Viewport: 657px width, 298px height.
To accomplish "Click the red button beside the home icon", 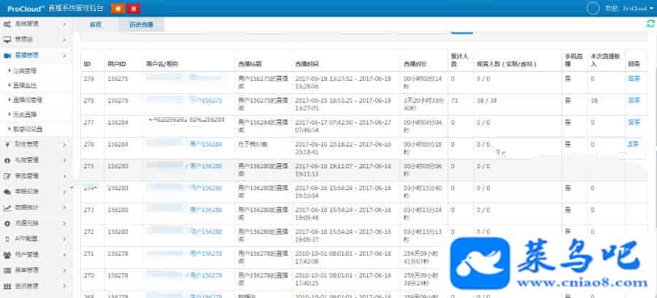I will [x=134, y=9].
